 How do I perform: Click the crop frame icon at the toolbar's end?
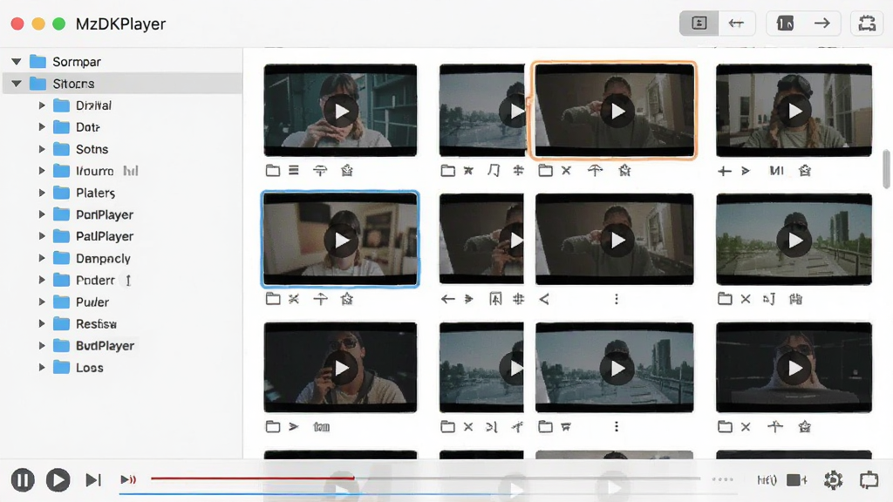point(867,24)
